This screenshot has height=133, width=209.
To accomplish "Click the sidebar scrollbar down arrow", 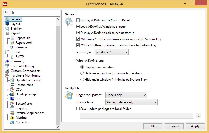I will [x=58, y=127].
